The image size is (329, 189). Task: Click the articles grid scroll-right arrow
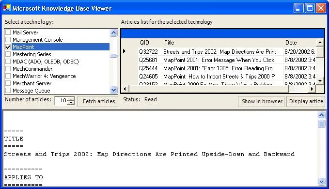(x=312, y=89)
